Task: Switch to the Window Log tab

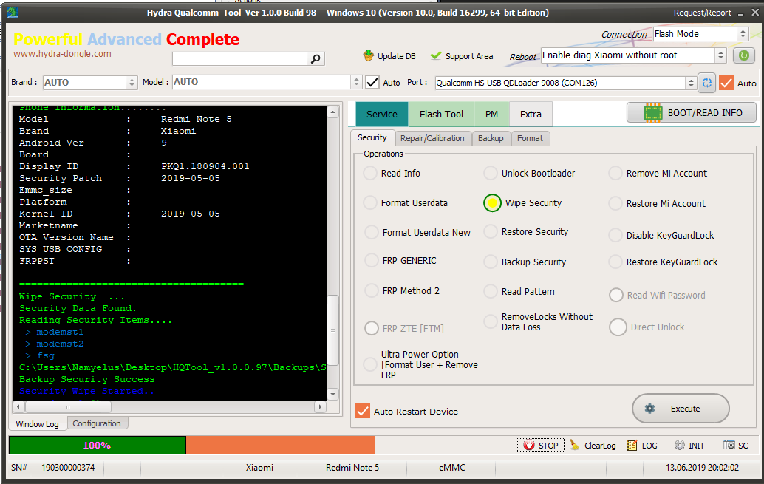Action: click(x=37, y=424)
